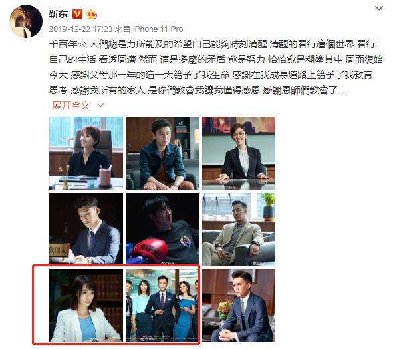Click the small arrow beside 展开全文
The image size is (395, 349).
tap(100, 105)
